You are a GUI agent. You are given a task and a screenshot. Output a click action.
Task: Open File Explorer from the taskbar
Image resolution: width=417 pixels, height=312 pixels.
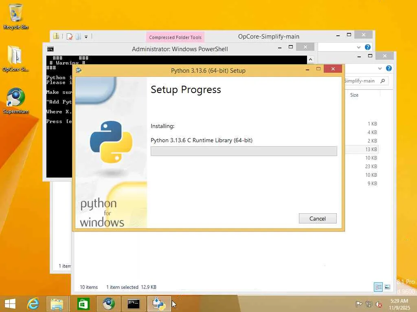(x=57, y=304)
